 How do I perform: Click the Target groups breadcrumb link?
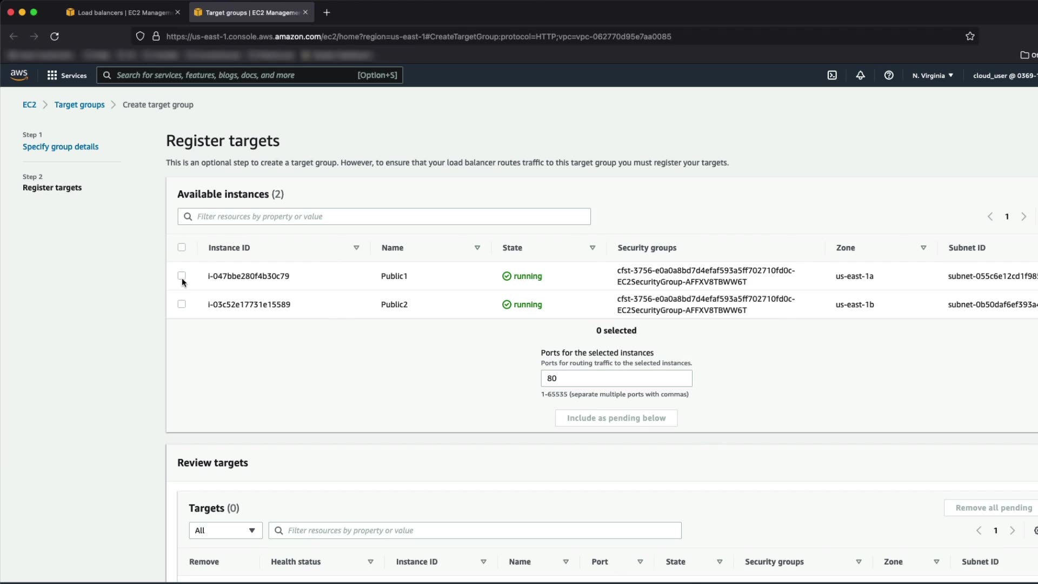coord(79,104)
